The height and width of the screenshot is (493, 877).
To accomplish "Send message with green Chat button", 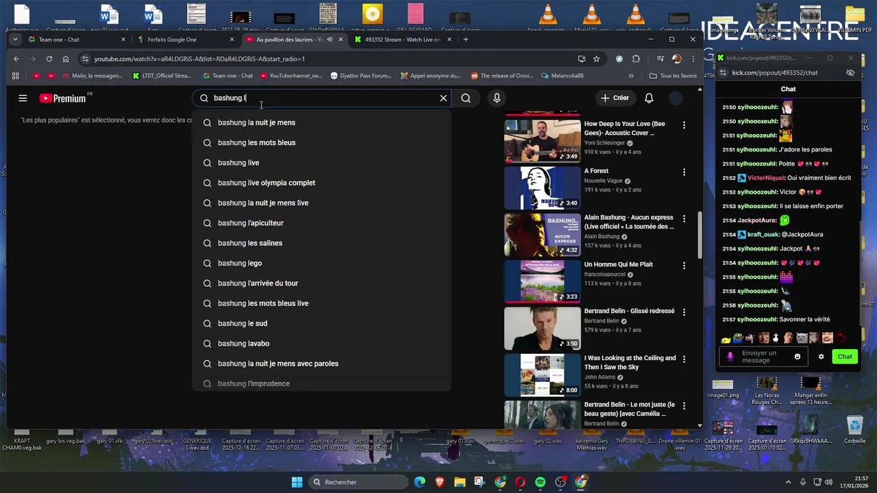I will (x=845, y=357).
